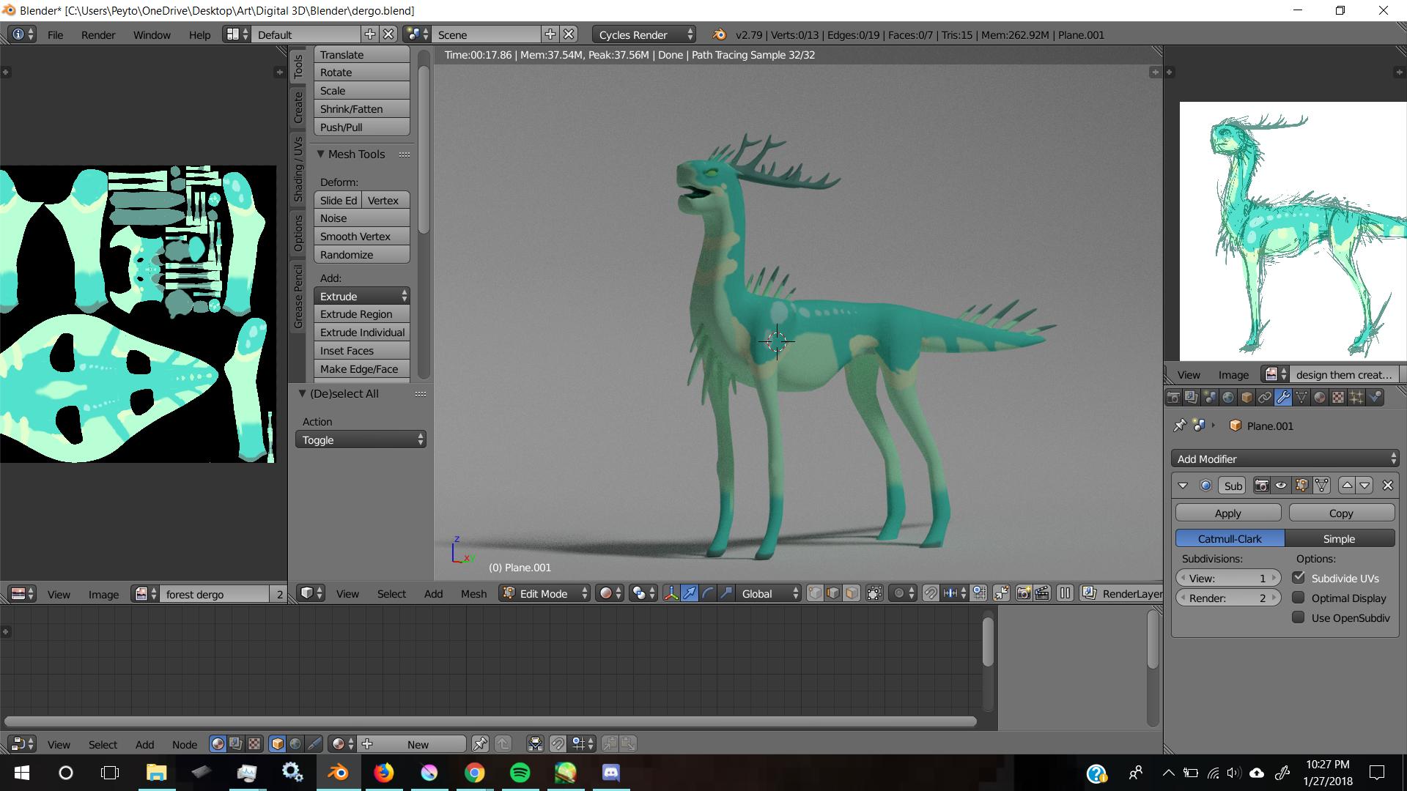Open the Mesh menu in 3D view
The width and height of the screenshot is (1407, 791).
(x=473, y=593)
